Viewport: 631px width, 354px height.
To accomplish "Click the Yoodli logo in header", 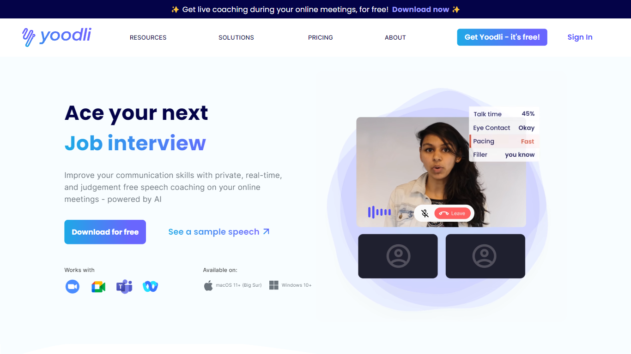I will pos(57,37).
